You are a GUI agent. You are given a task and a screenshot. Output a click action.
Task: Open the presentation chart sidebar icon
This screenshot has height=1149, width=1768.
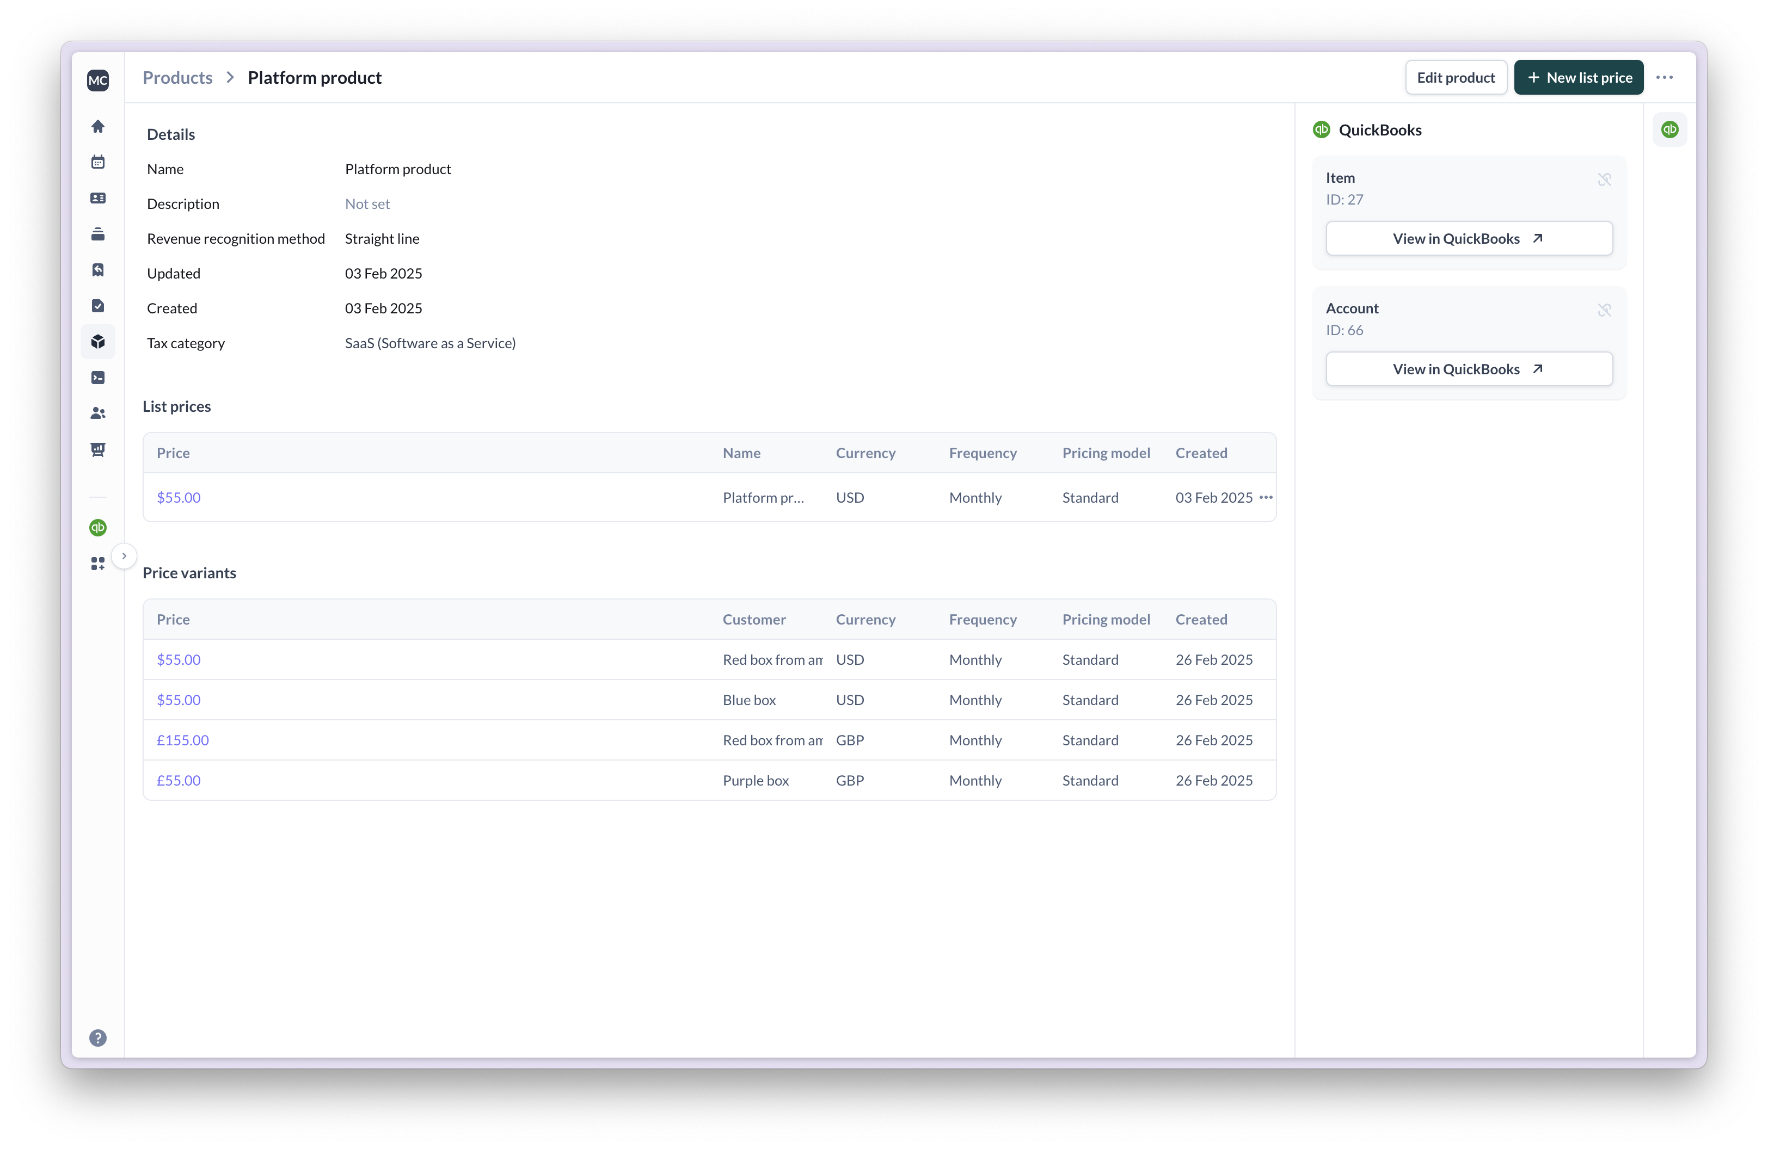coord(98,450)
